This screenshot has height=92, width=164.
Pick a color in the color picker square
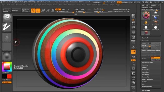click(7, 67)
